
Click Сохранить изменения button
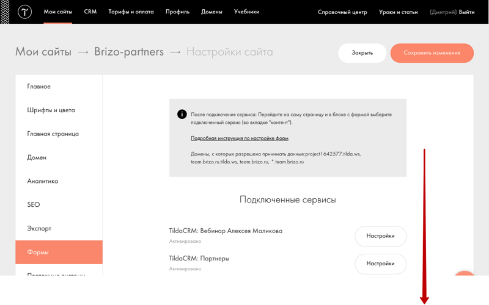432,53
